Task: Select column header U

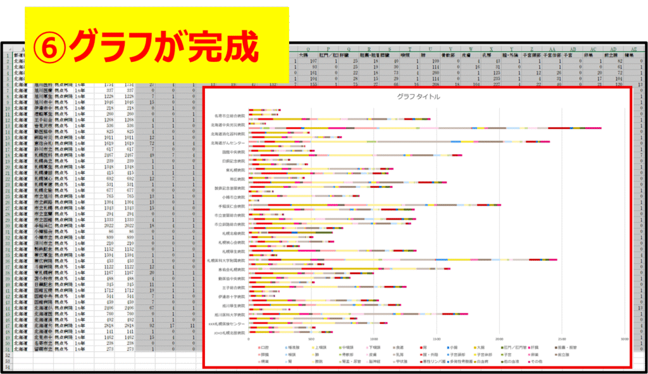Action: [x=431, y=48]
